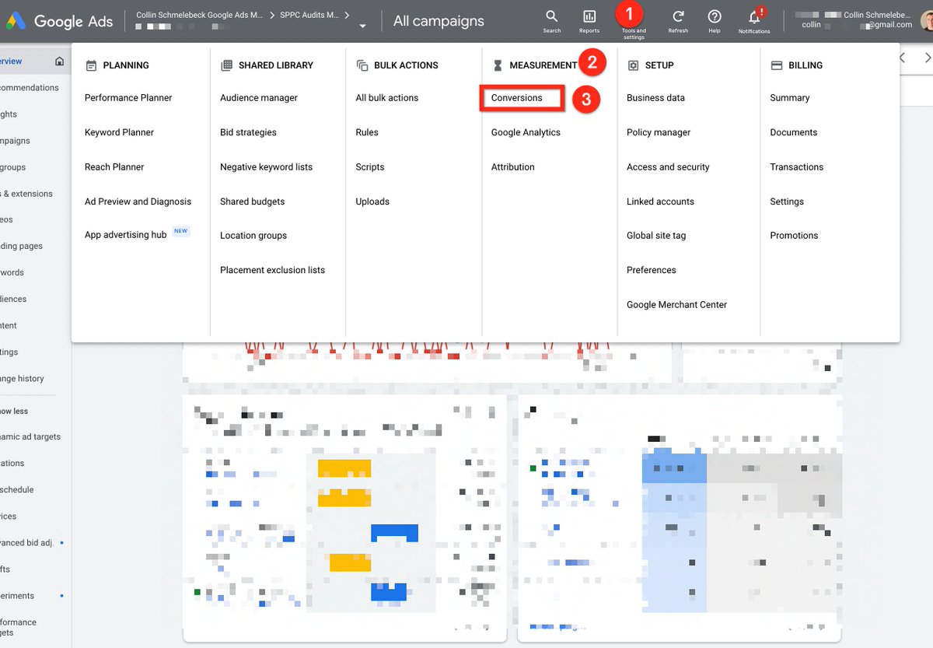Select Landing pages in sidebar

tap(22, 247)
